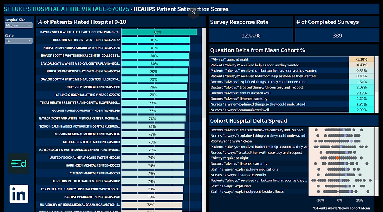Click 'Doctors always treated them with courtesy' delta row
The height and width of the screenshot is (212, 383).
pyautogui.click(x=292, y=87)
